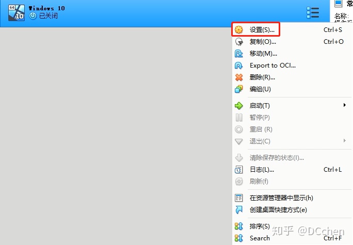
Task: Click the monitor icon in details panel
Action: 338,3
